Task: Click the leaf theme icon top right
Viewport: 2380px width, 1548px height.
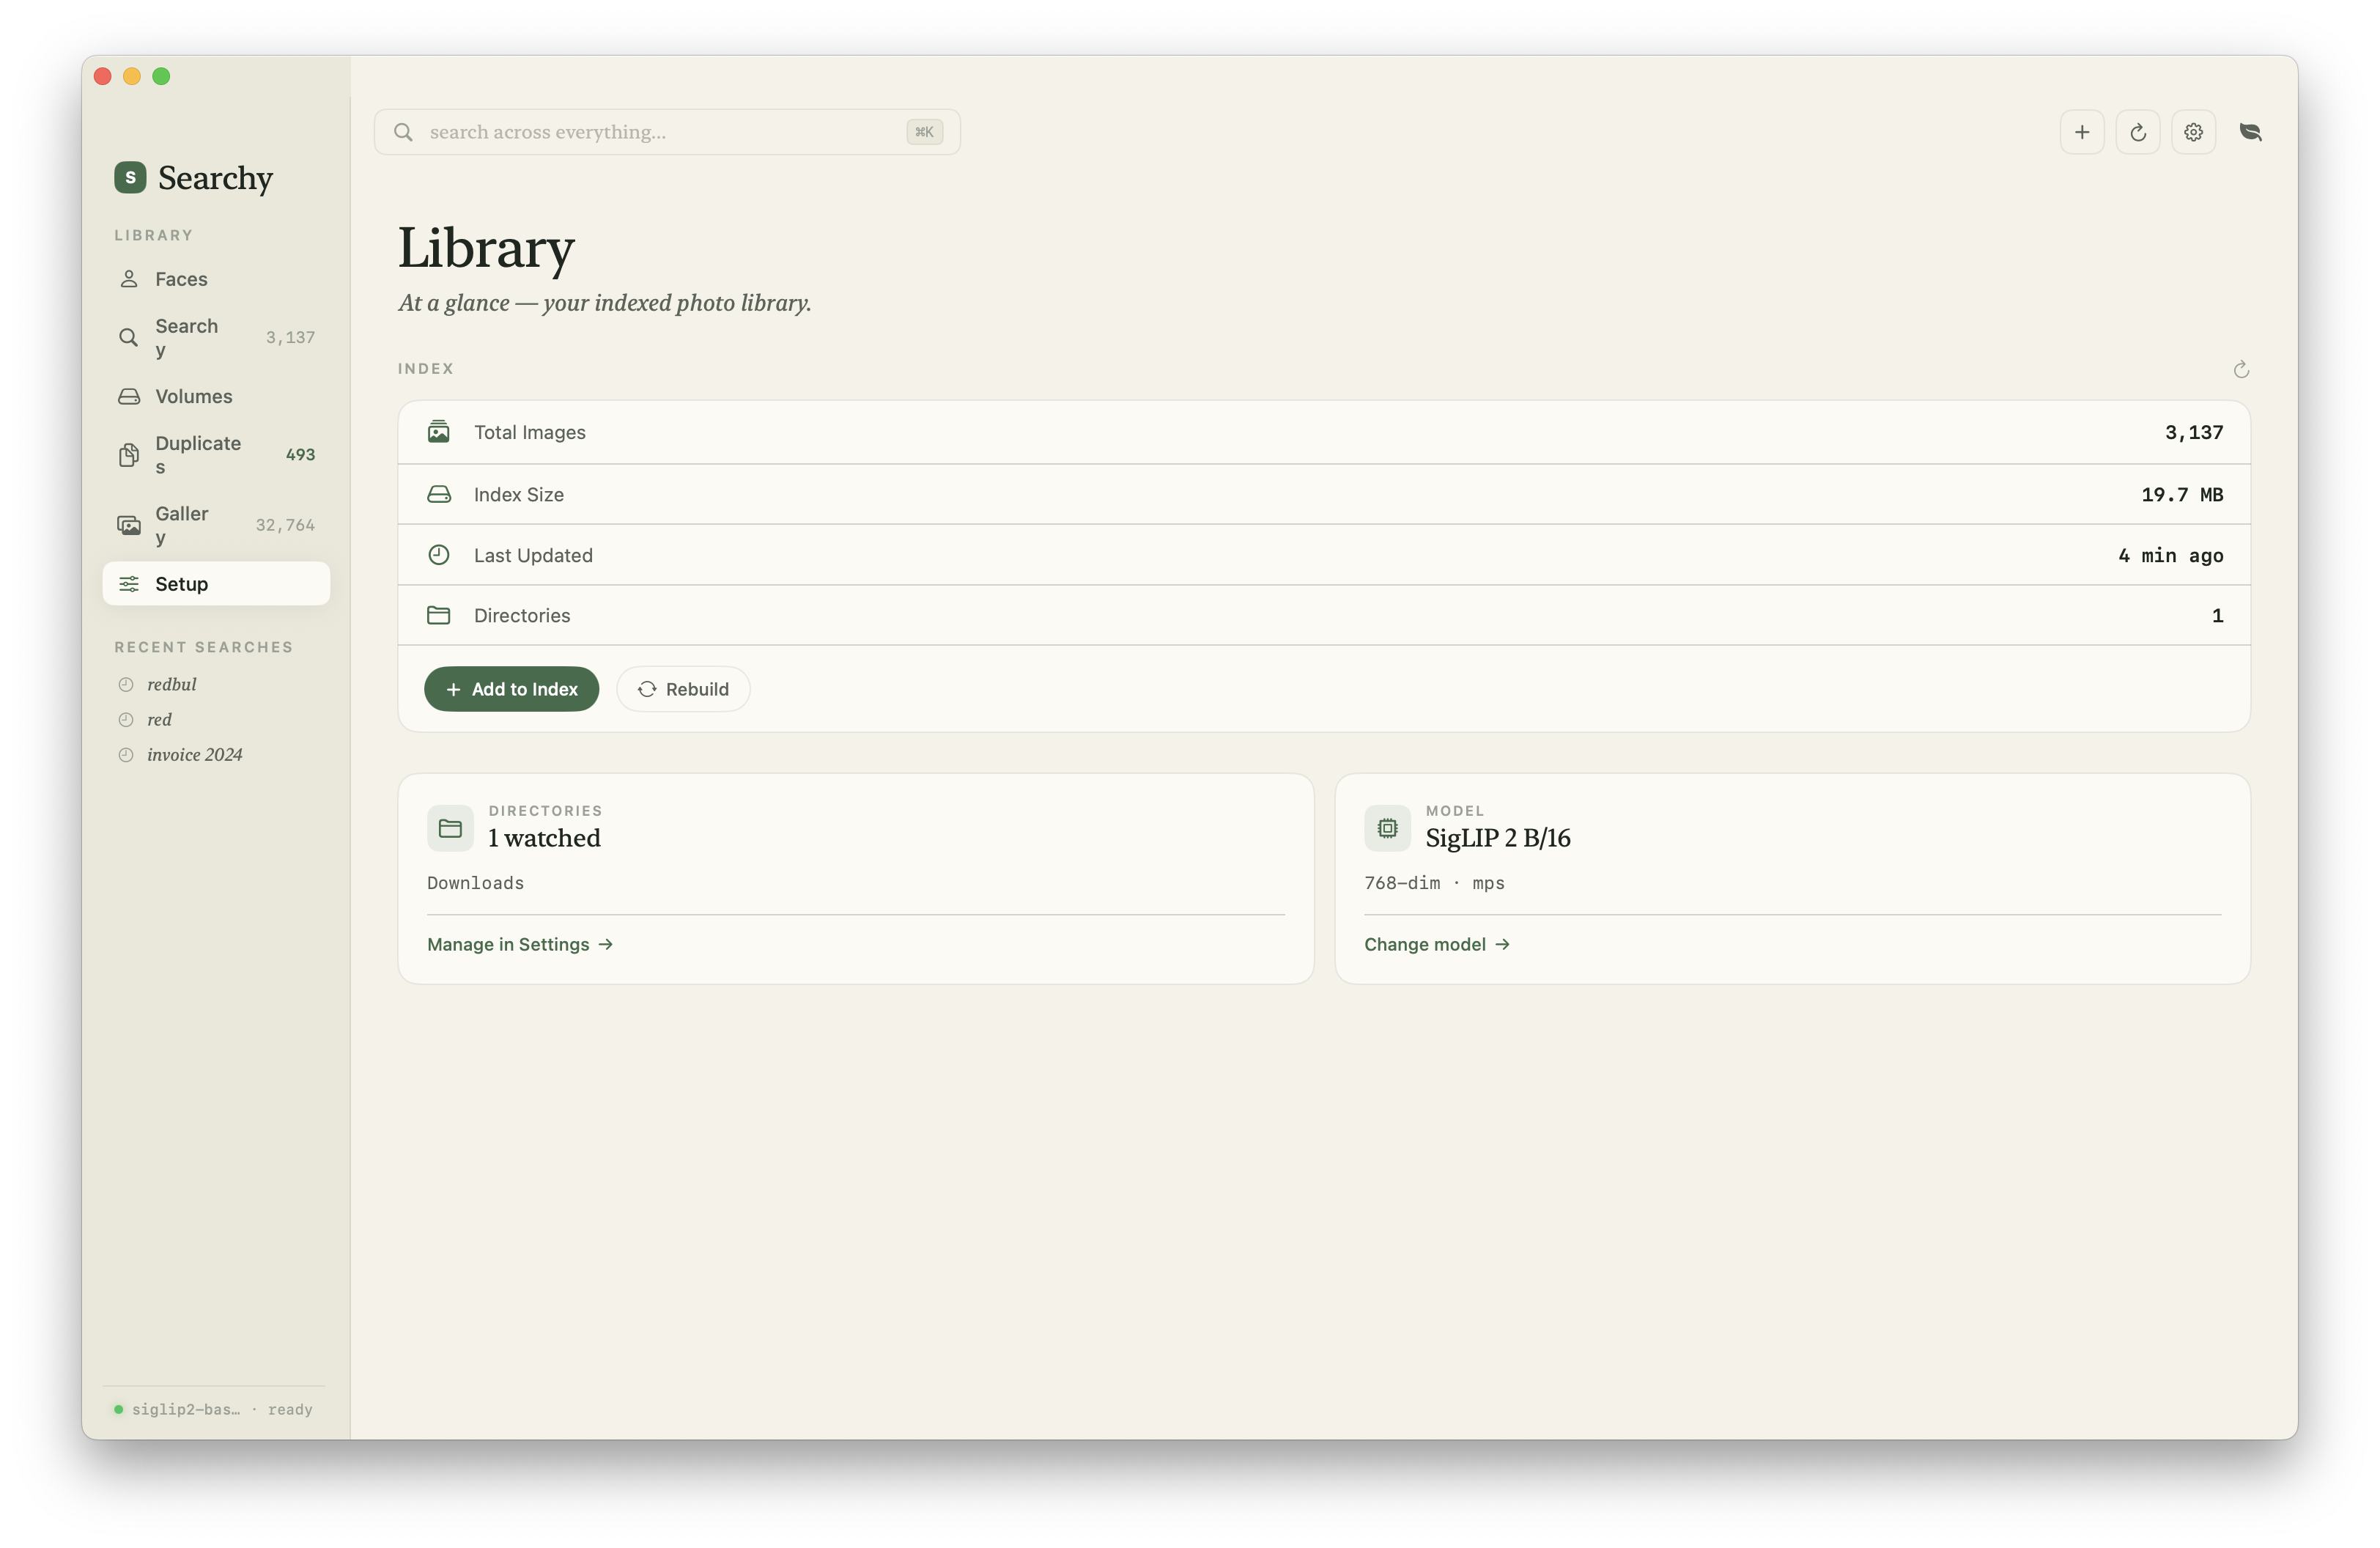Action: pyautogui.click(x=2250, y=132)
